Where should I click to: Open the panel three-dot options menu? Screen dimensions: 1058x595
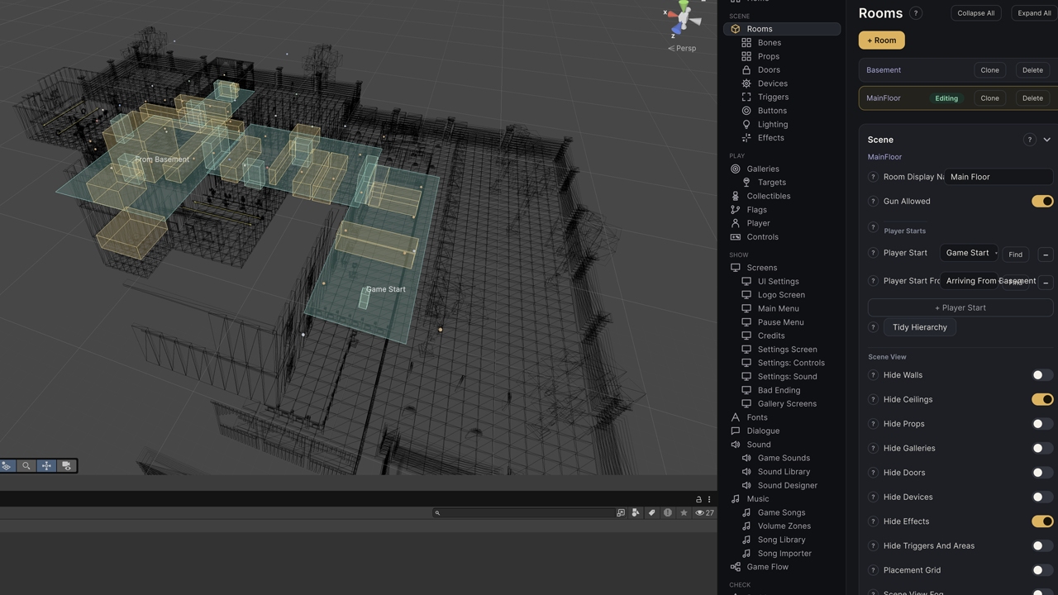pos(709,499)
